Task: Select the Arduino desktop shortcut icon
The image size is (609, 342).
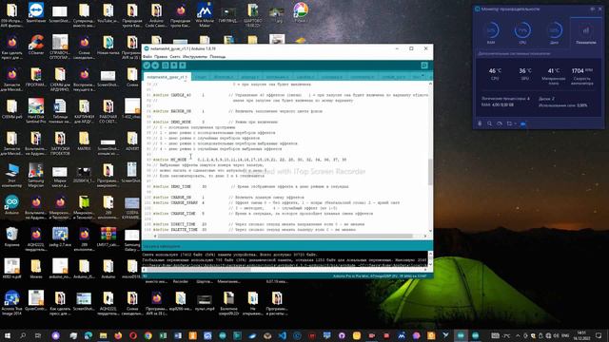Action: tap(12, 205)
